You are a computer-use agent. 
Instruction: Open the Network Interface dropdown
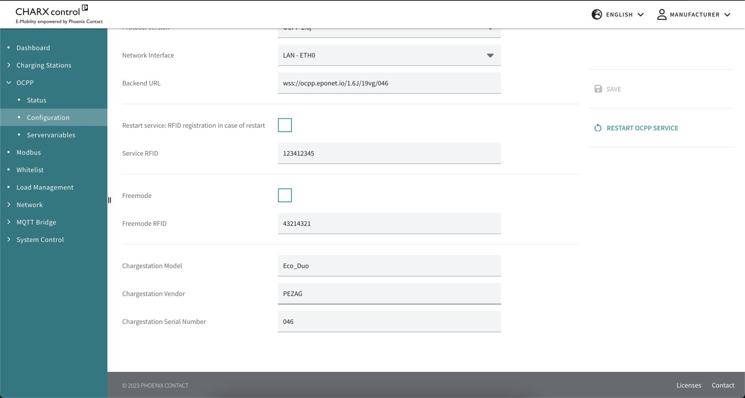pos(389,55)
